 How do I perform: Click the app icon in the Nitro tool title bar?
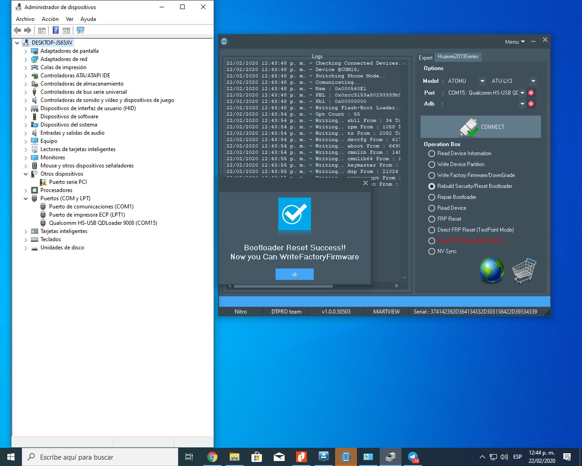[x=224, y=41]
